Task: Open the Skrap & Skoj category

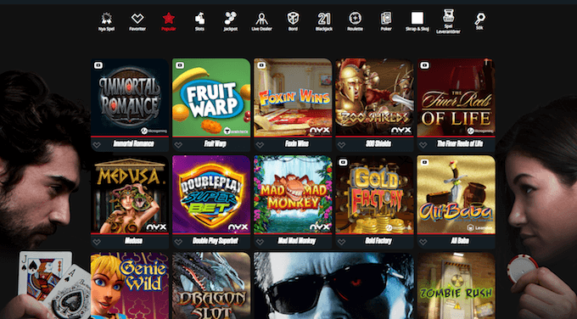Action: tap(417, 22)
